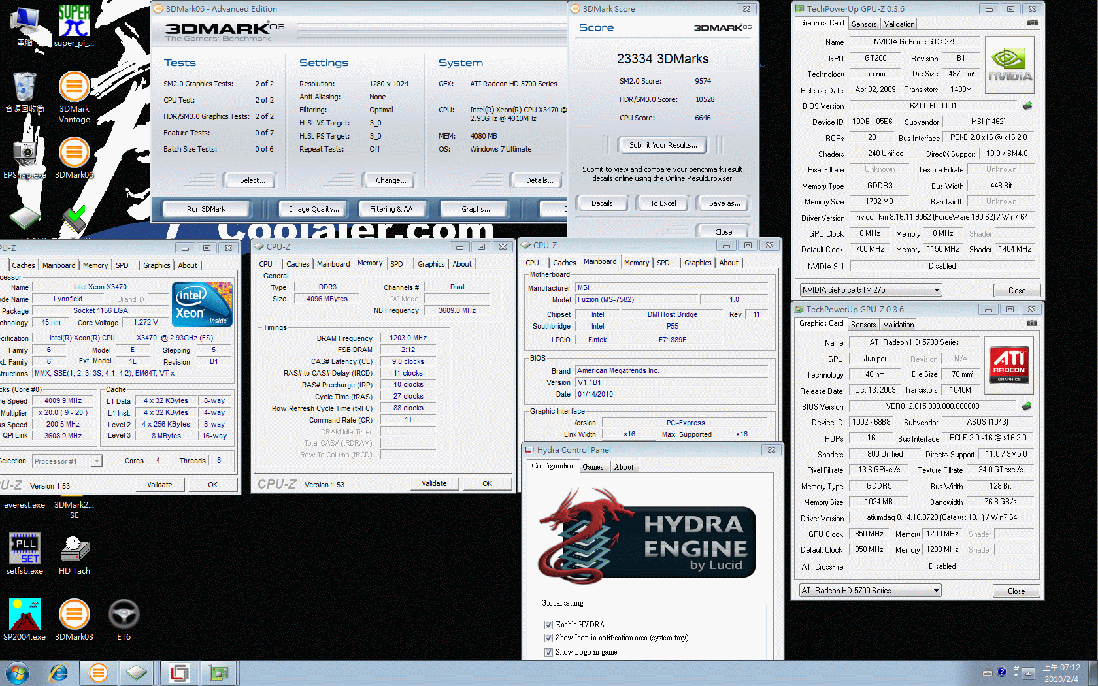Open SP2004.exe desktop icon

[25, 619]
